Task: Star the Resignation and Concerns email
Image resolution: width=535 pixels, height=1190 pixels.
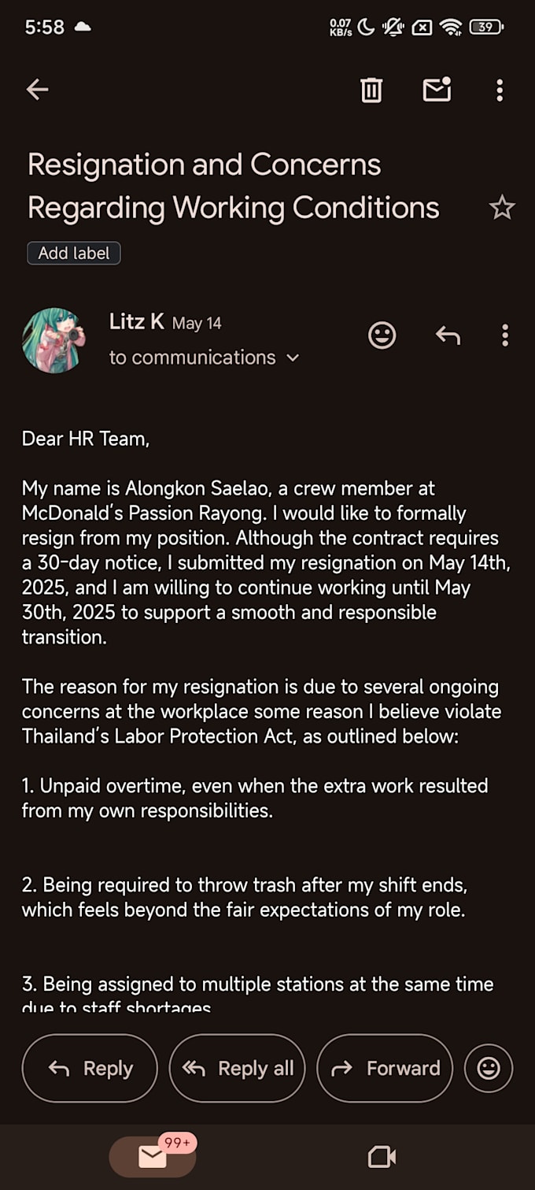Action: 501,208
